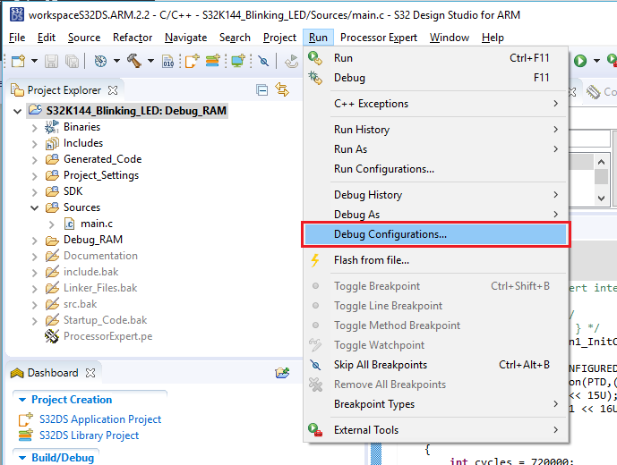Screen dimensions: 617x465
Task: Toggle Link with Editor in Project Explorer
Action: [x=282, y=89]
